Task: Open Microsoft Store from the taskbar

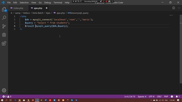Action: [x=24, y=100]
